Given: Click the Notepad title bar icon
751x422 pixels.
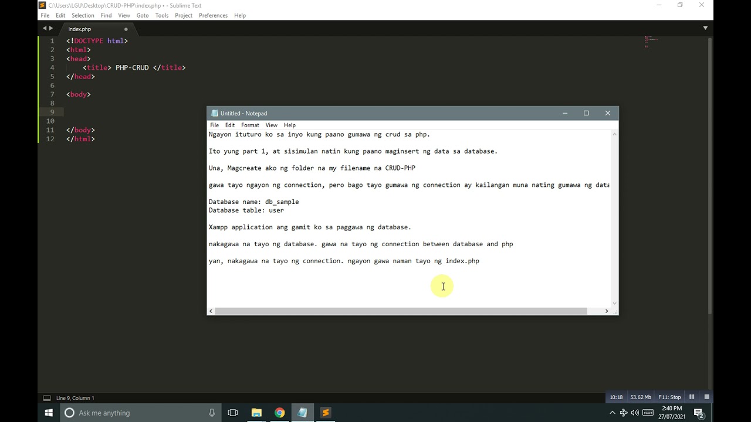Looking at the screenshot, I should coord(215,113).
